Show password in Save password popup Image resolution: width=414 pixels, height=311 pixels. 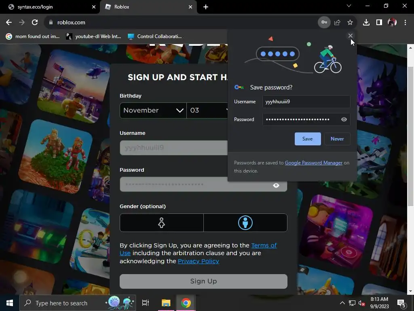344,119
